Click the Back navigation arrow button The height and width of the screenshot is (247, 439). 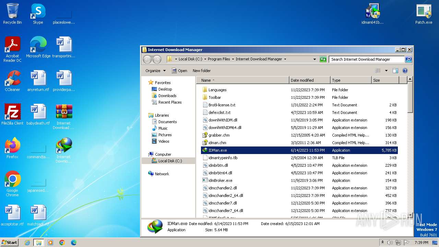pyautogui.click(x=147, y=59)
